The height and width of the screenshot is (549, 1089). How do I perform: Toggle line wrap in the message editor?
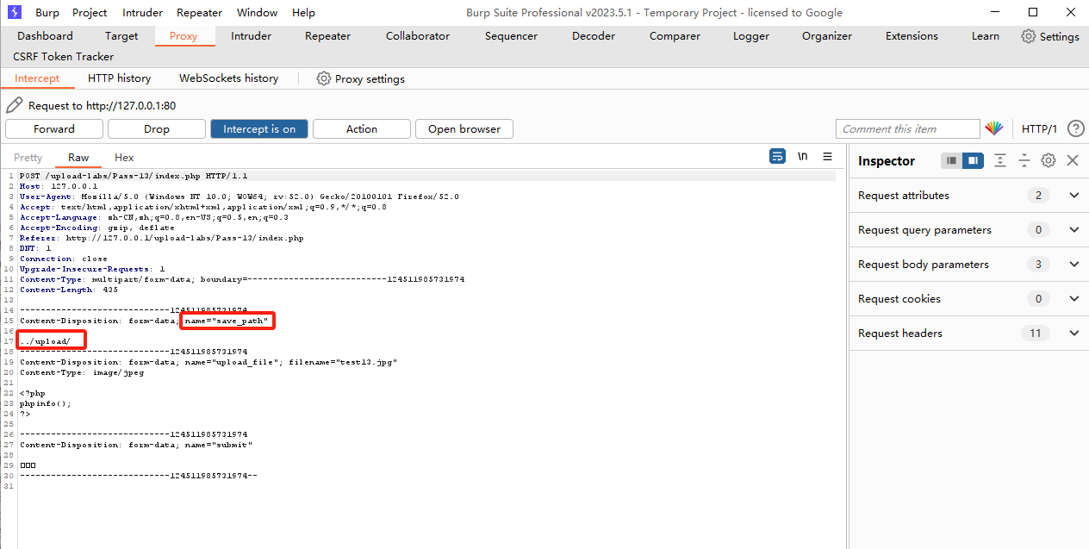point(777,157)
